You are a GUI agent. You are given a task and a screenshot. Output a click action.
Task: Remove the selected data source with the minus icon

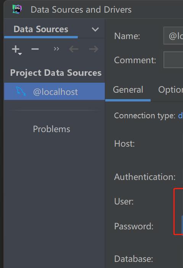(x=35, y=49)
